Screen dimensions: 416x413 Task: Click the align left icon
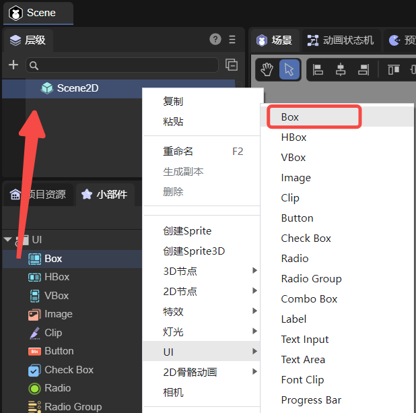tap(318, 69)
